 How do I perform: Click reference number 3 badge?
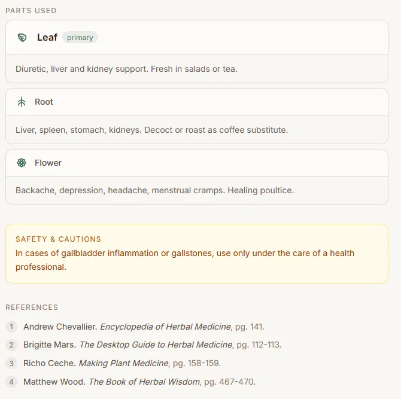pos(11,363)
